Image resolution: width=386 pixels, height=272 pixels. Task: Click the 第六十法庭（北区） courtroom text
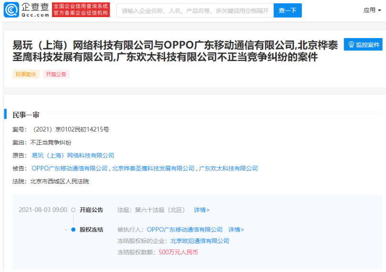click(x=160, y=210)
